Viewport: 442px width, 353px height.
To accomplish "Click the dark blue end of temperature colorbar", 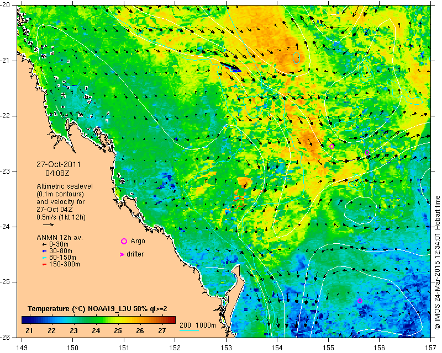I will [25, 320].
